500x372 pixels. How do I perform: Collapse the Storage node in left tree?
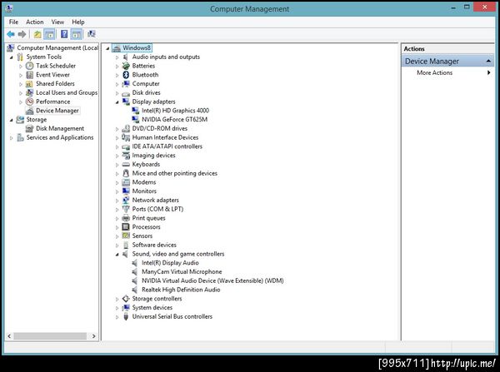12,120
